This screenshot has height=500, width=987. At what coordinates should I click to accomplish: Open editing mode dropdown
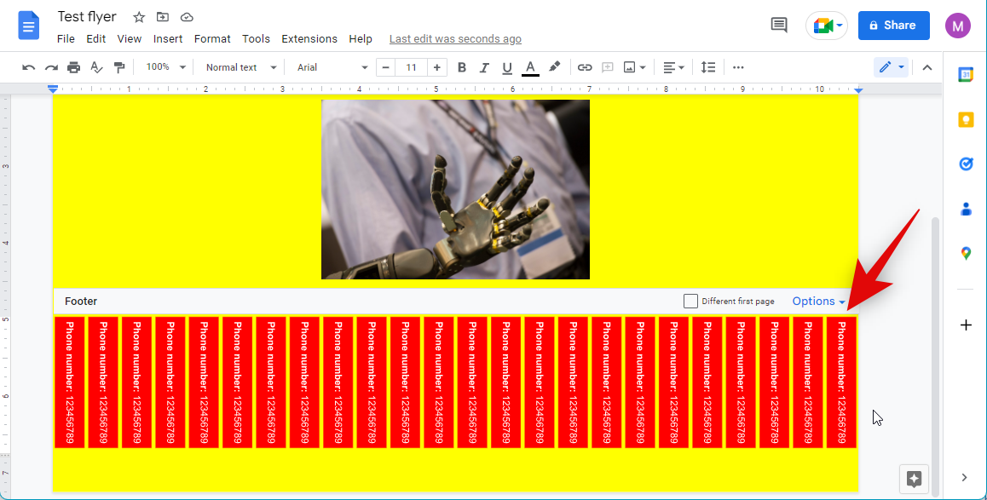[892, 67]
